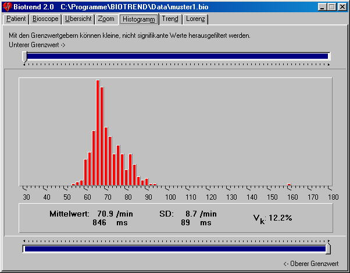Click the Vk 12.2% readout
This screenshot has height=273, width=350.
[x=272, y=218]
